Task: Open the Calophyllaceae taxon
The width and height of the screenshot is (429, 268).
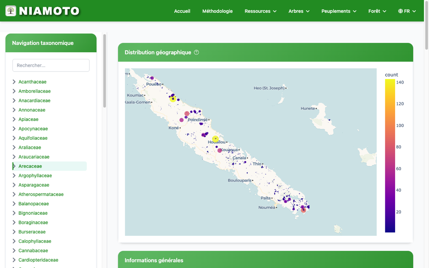Action: pyautogui.click(x=35, y=241)
